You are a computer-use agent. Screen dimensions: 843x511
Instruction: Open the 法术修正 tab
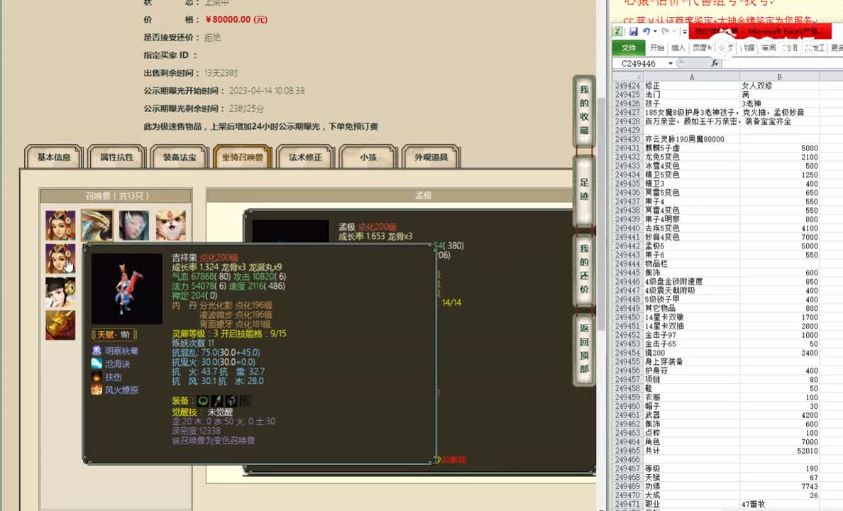click(x=305, y=157)
